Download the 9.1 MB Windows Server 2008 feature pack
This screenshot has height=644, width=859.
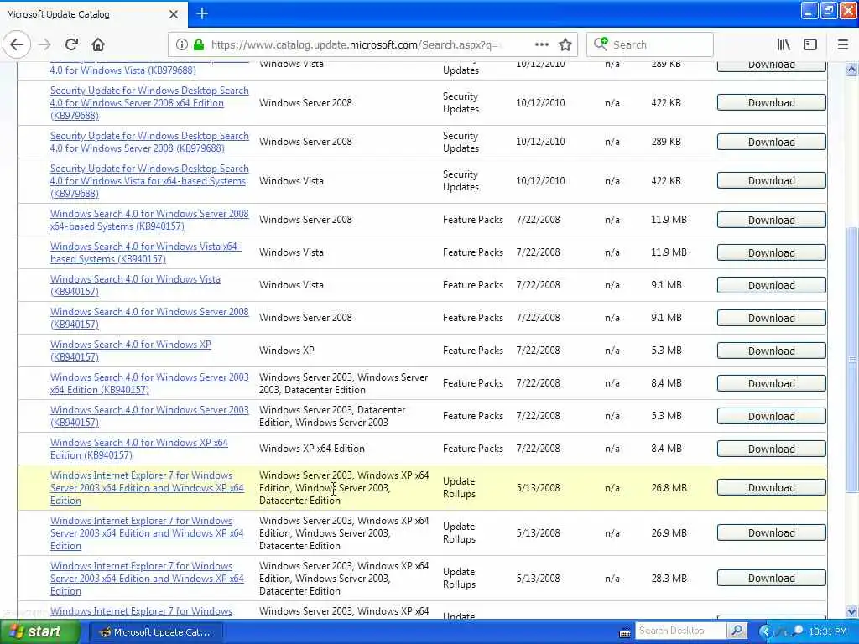(772, 318)
